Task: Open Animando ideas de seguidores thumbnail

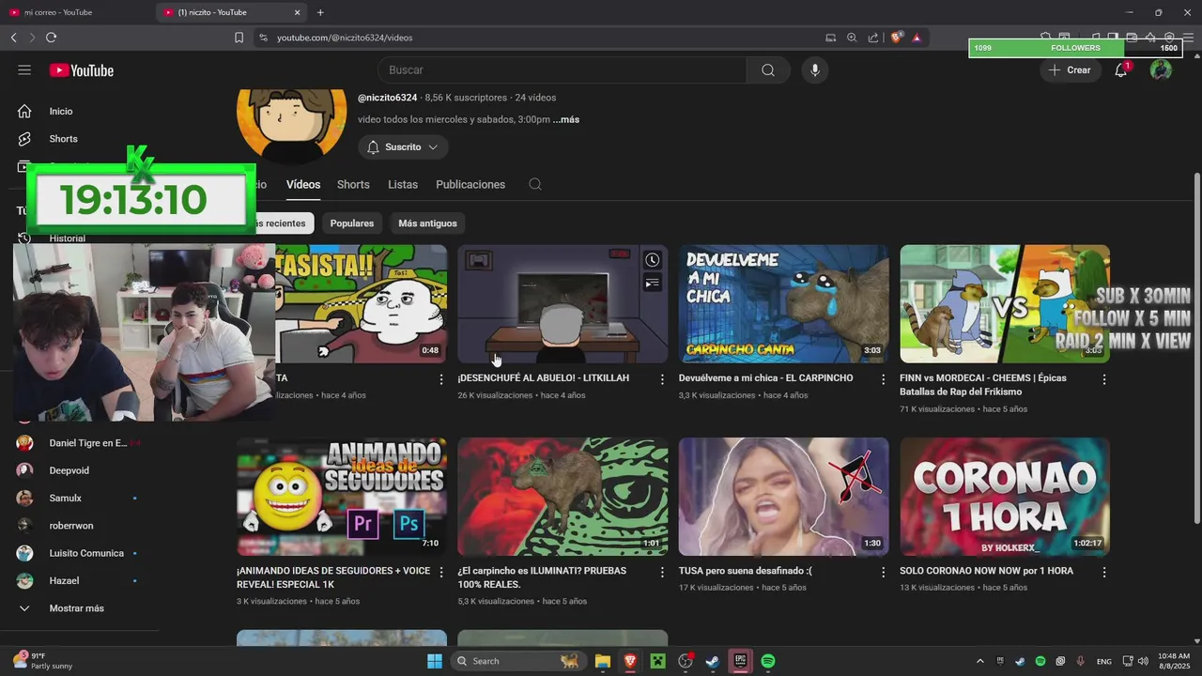Action: pyautogui.click(x=342, y=497)
